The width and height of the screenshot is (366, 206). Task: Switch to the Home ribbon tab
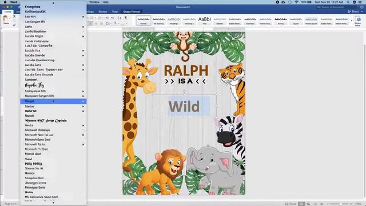tap(7, 11)
